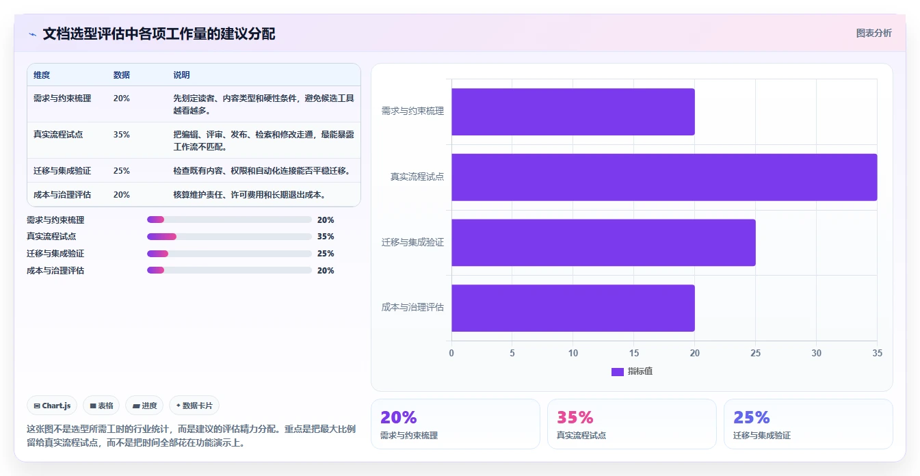Image resolution: width=920 pixels, height=476 pixels.
Task: Click the 成本与治理评估 chart axis label
Action: tap(412, 307)
